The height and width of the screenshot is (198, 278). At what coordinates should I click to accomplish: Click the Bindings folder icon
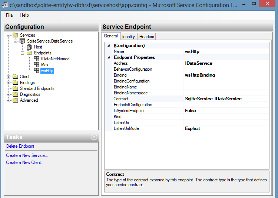(16, 83)
